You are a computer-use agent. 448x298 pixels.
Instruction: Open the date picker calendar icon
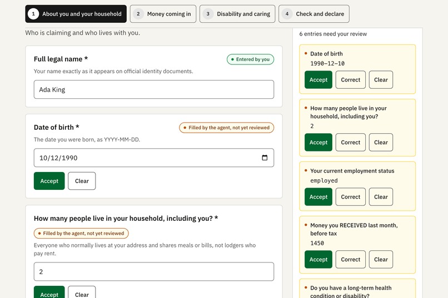point(265,158)
